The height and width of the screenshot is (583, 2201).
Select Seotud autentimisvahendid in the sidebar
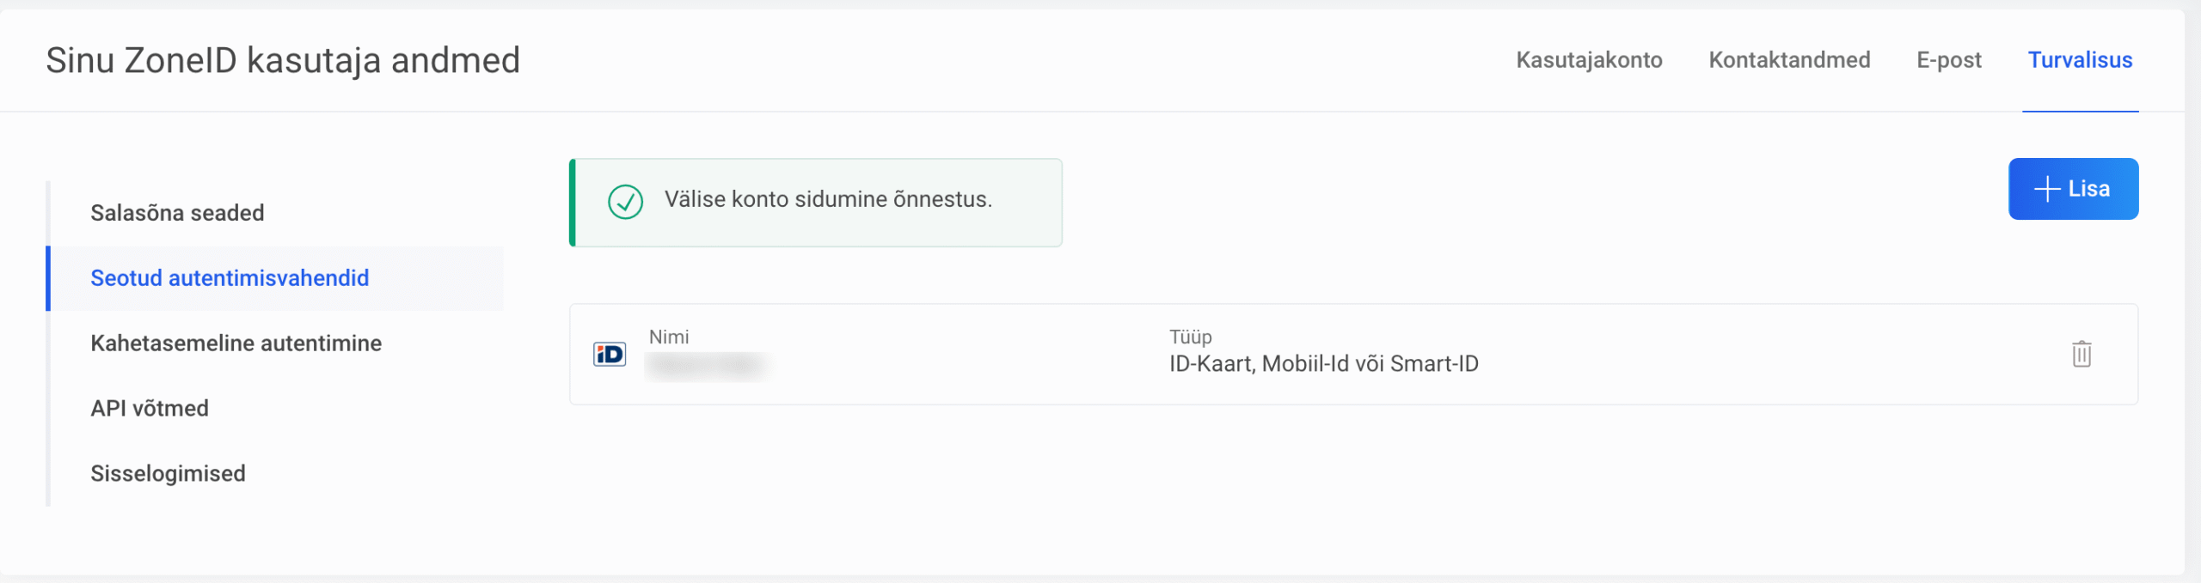230,278
